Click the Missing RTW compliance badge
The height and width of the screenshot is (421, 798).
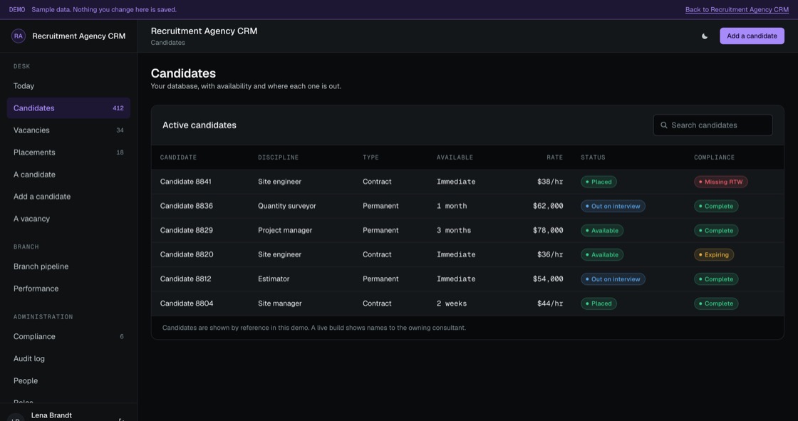click(x=720, y=182)
